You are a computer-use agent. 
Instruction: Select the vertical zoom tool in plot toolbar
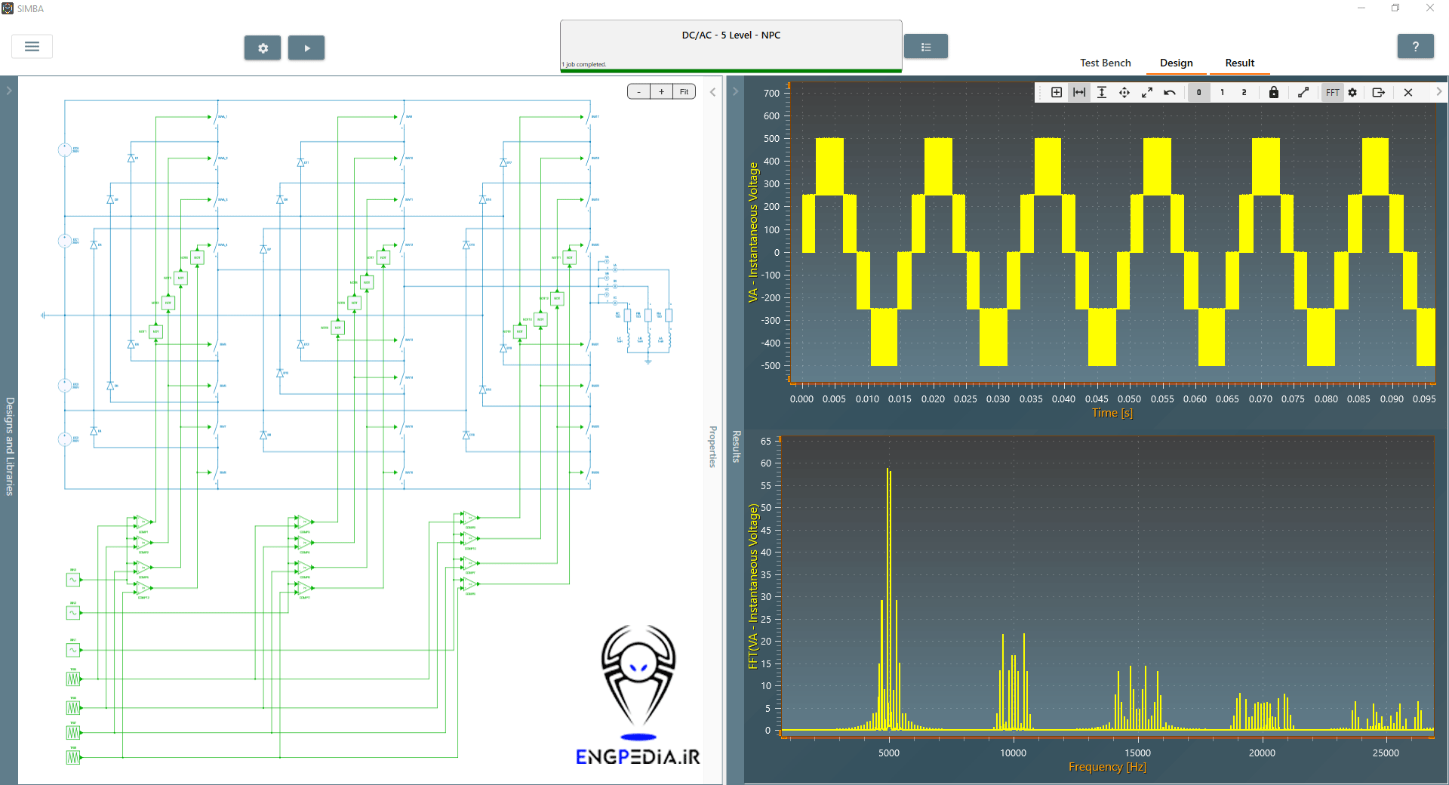[x=1102, y=92]
